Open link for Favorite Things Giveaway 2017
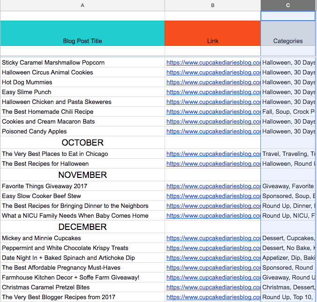This screenshot has height=302, width=317. tap(213, 186)
